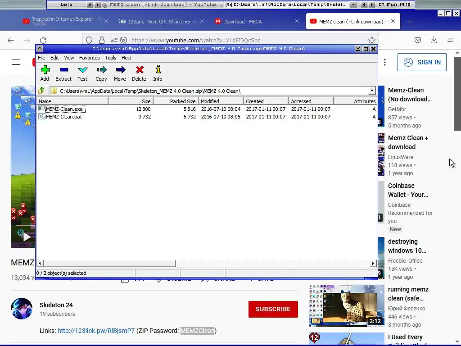Reload the YouTube page
The width and height of the screenshot is (461, 346).
point(43,40)
